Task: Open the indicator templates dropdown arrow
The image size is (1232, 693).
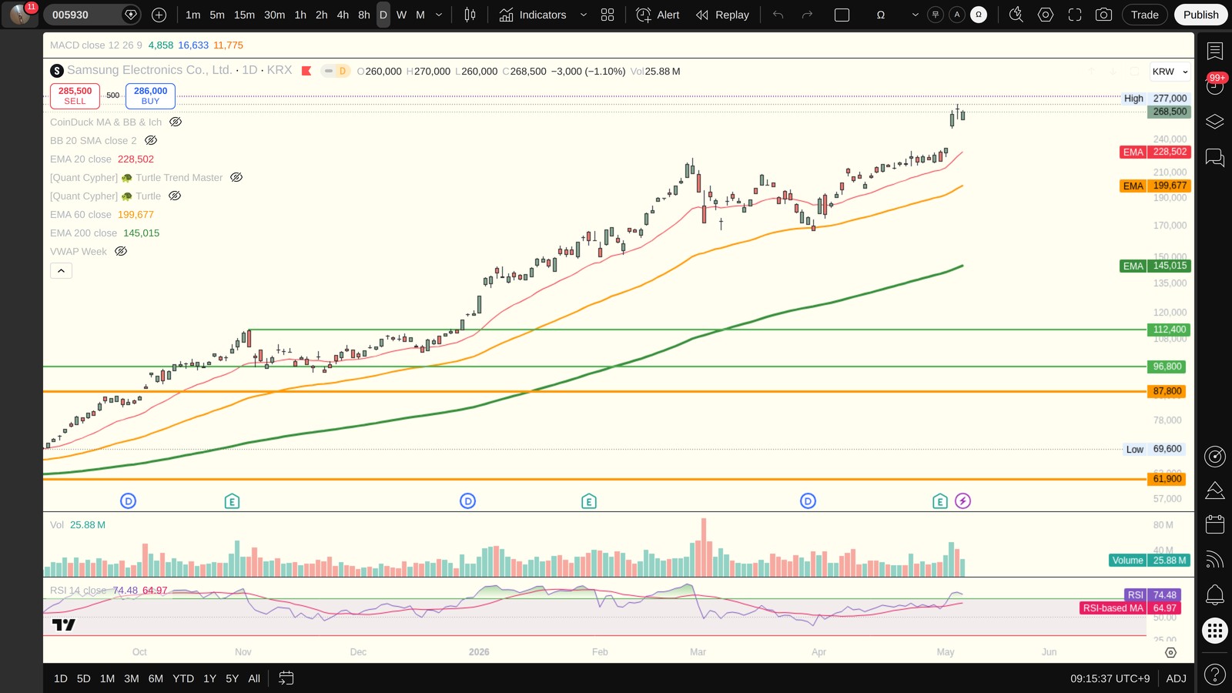Action: point(583,15)
